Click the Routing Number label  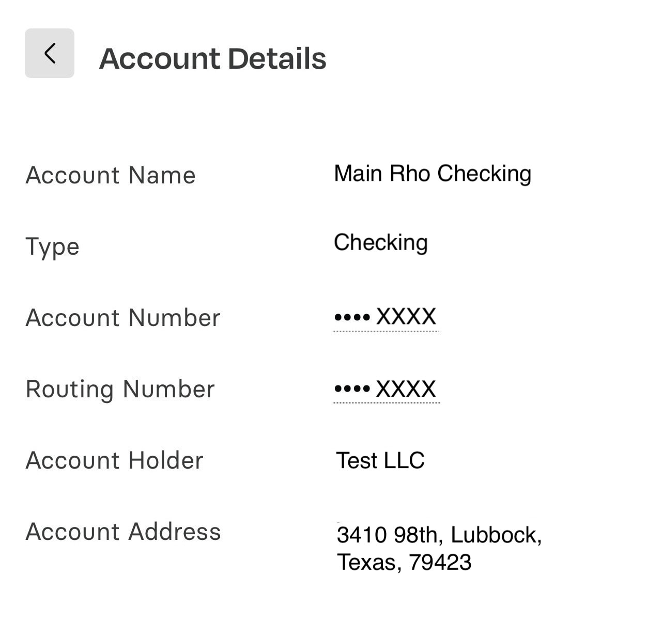120,389
